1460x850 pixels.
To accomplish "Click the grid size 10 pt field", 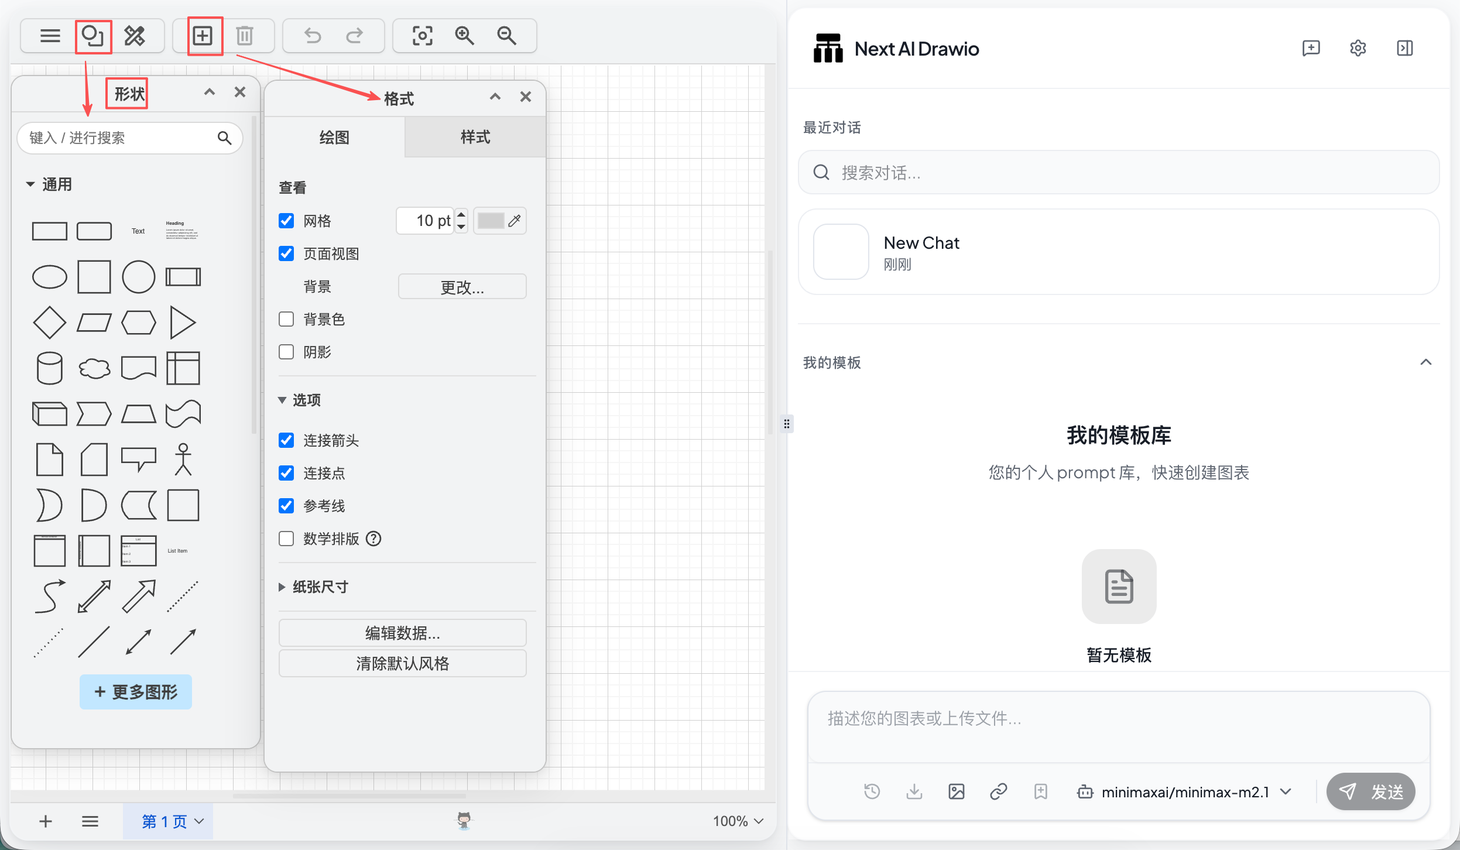I will pyautogui.click(x=425, y=221).
